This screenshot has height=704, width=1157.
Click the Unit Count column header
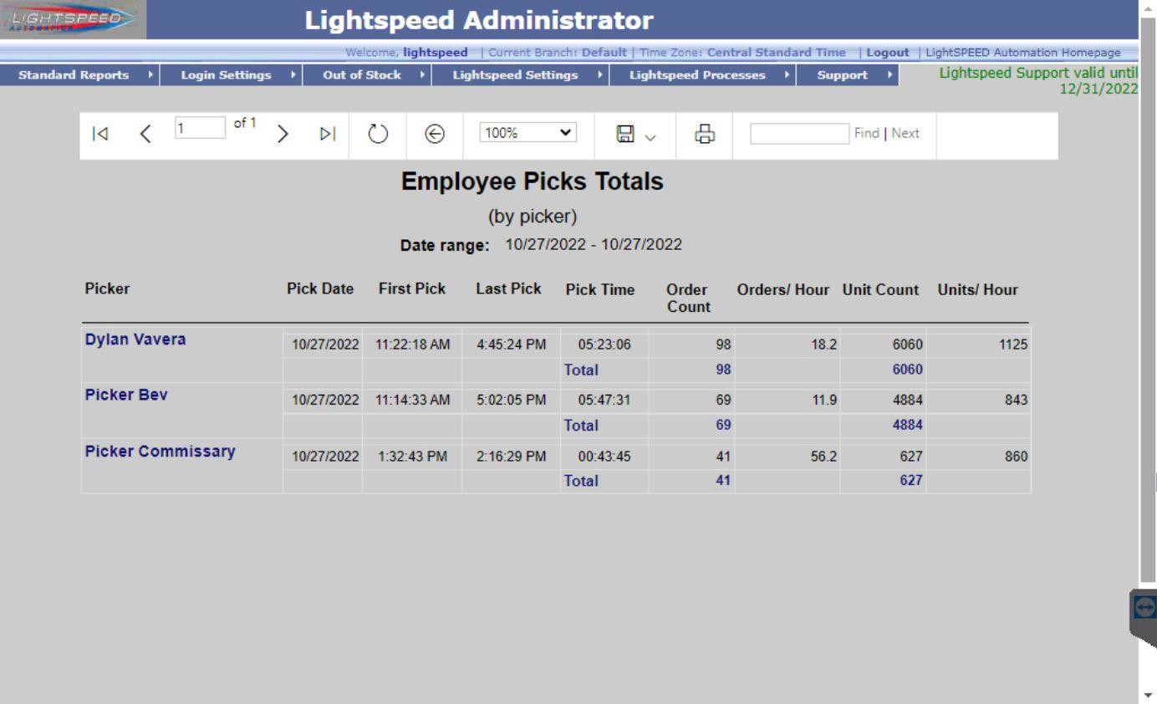pos(880,290)
